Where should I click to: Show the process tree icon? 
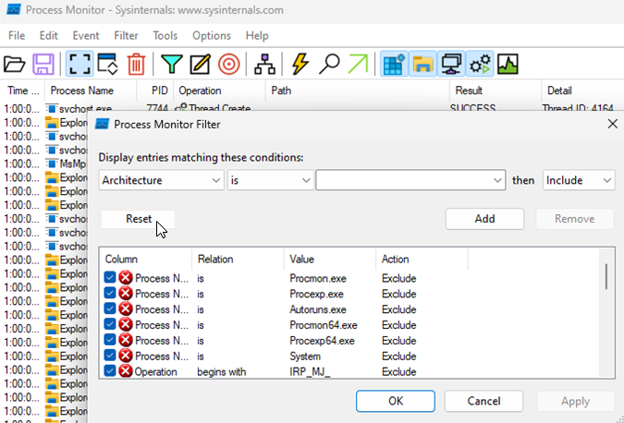tap(264, 64)
